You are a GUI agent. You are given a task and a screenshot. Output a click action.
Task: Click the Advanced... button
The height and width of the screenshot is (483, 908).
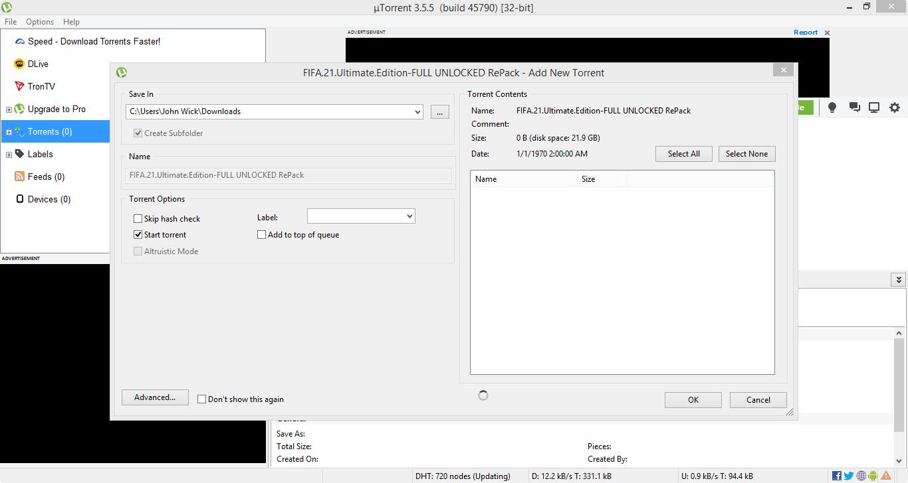[155, 397]
